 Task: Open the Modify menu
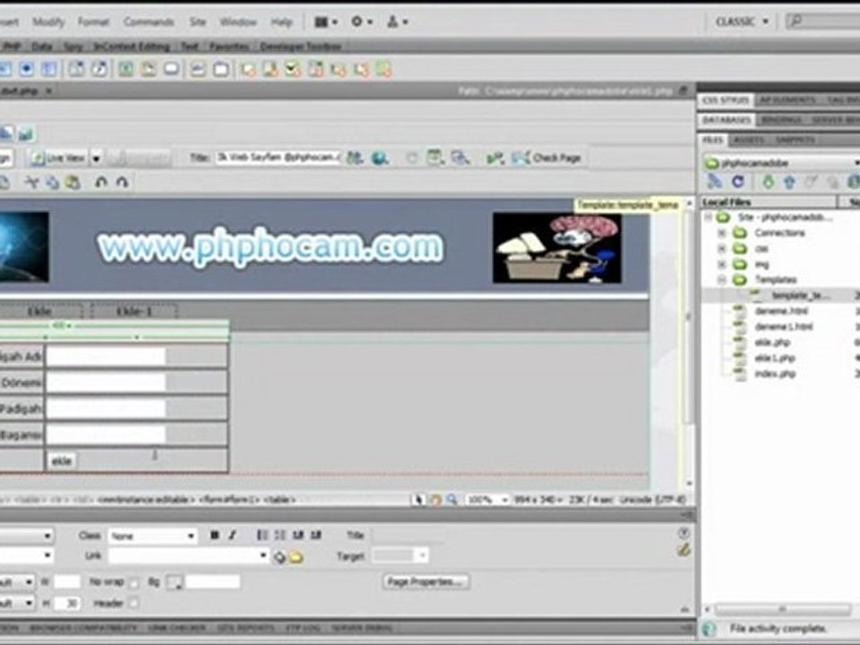(x=48, y=21)
